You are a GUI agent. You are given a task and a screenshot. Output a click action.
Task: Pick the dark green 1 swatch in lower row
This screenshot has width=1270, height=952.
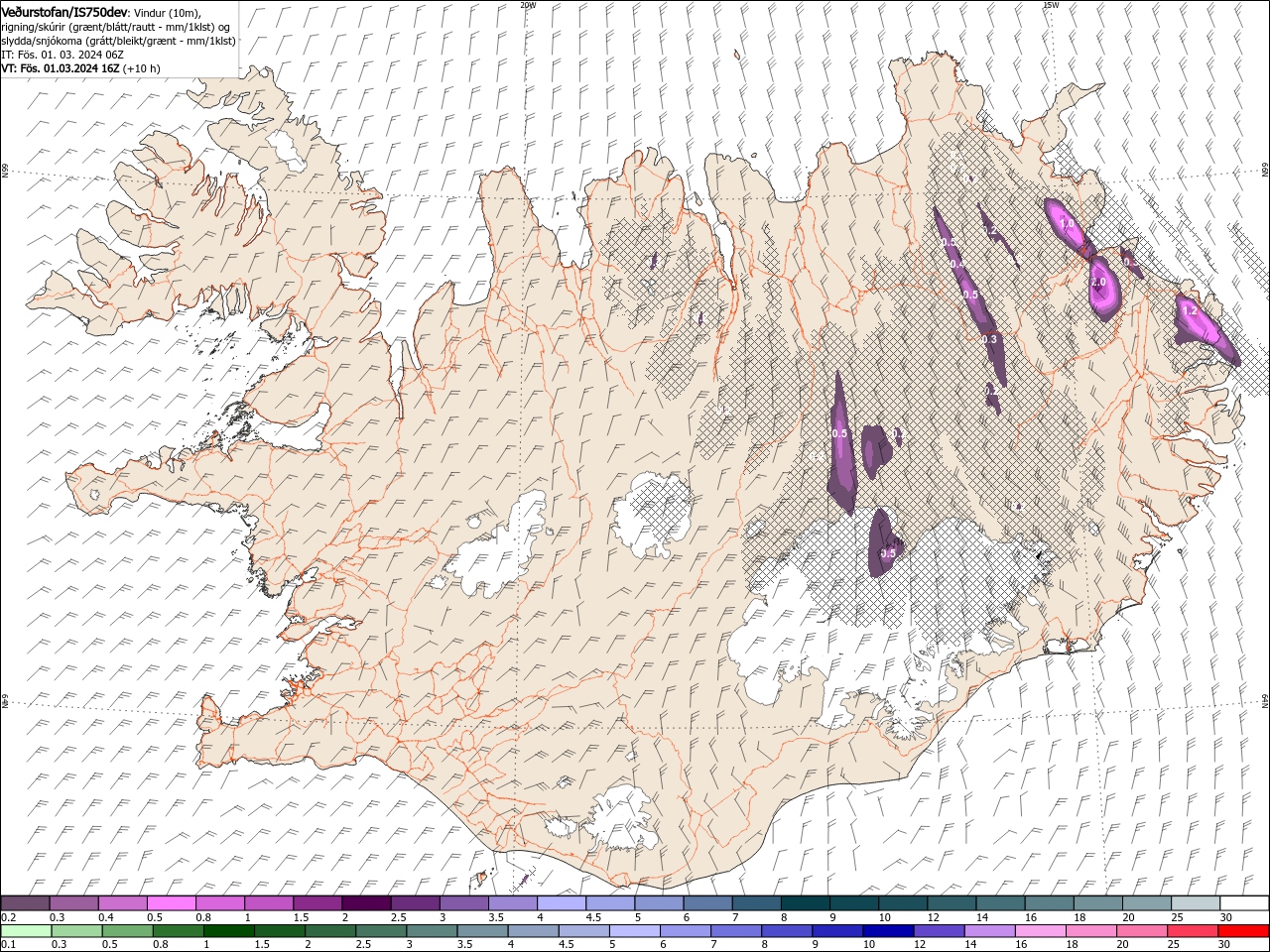(229, 931)
